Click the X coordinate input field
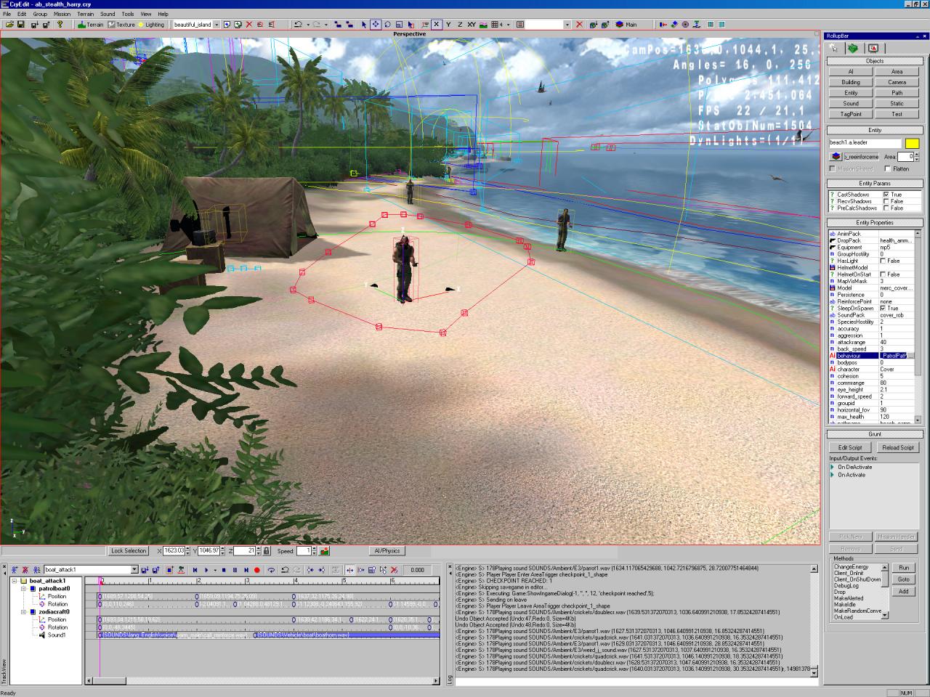 [x=173, y=551]
